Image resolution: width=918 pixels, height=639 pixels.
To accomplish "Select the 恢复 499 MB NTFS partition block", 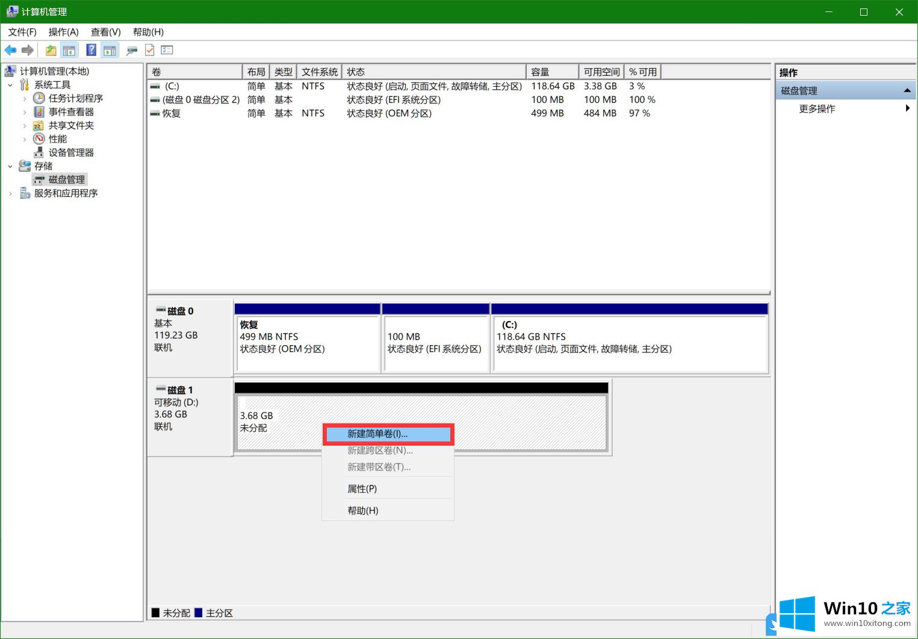I will (308, 338).
